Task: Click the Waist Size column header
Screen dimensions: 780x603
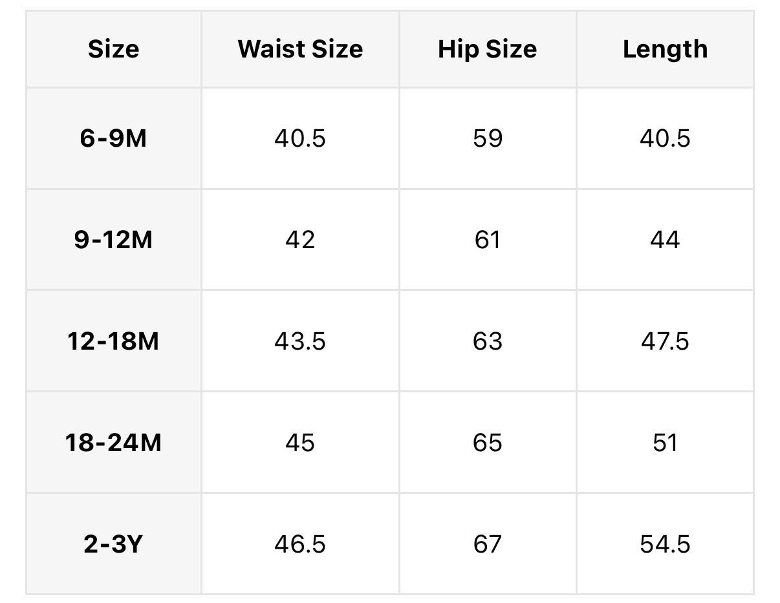Action: coord(300,49)
